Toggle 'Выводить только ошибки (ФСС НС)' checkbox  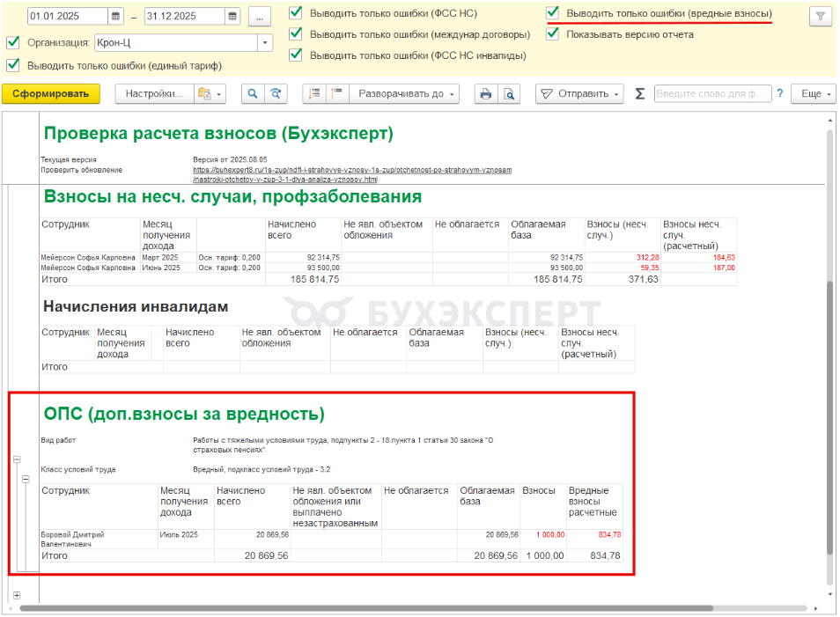click(x=296, y=13)
